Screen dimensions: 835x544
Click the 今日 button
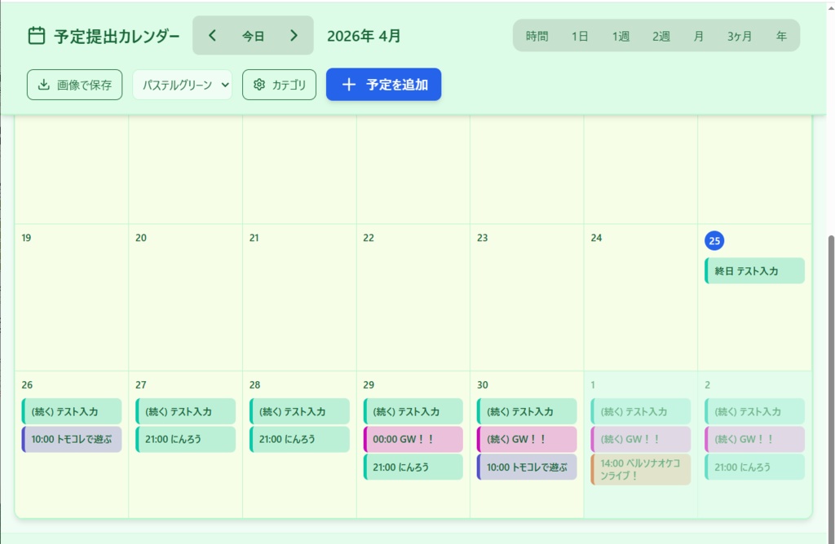click(253, 36)
